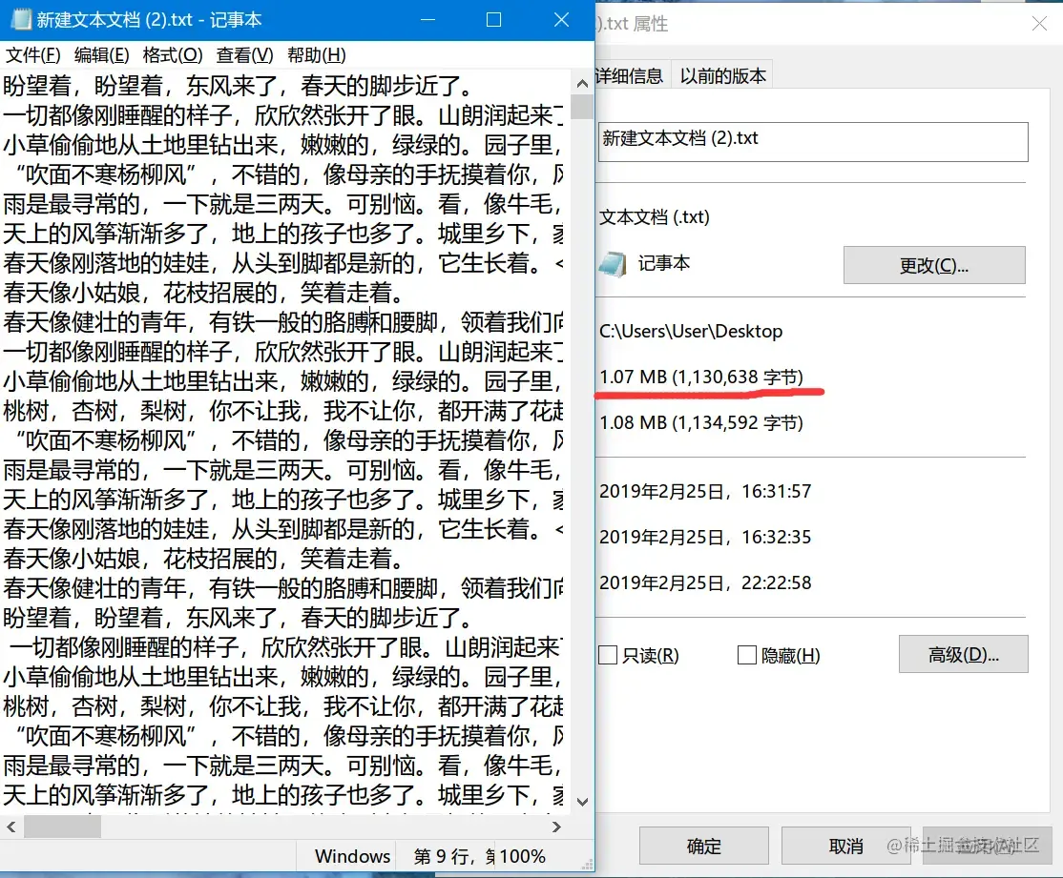Click the scroll-up arrow in Notepad
Viewport: 1063px width, 878px height.
581,82
